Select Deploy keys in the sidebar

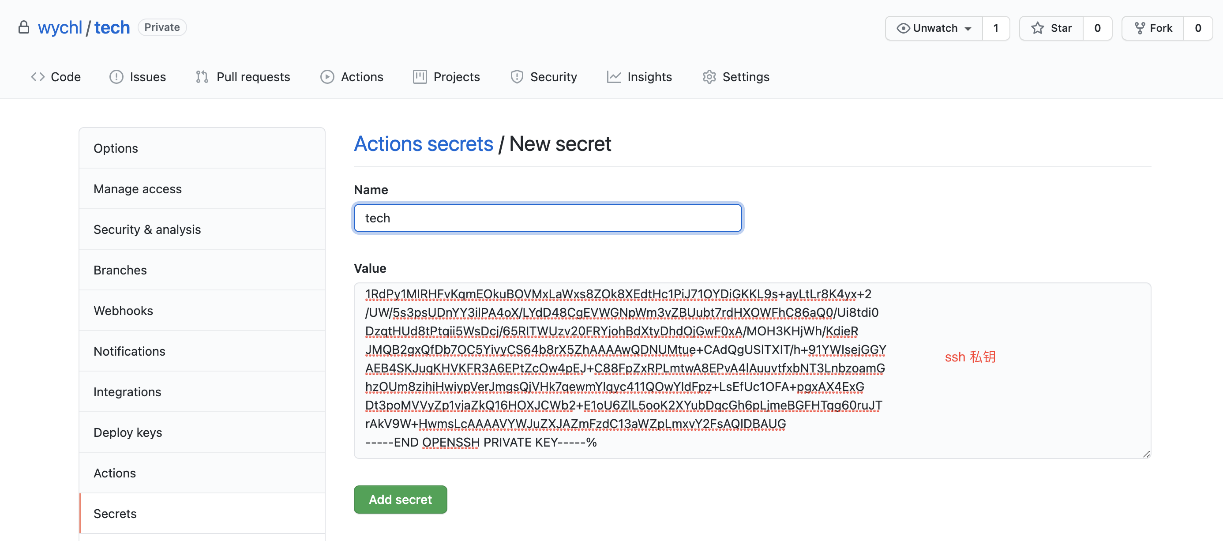point(128,432)
